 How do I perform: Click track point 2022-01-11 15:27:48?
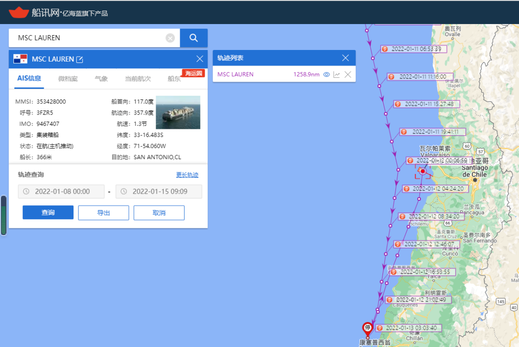point(427,104)
